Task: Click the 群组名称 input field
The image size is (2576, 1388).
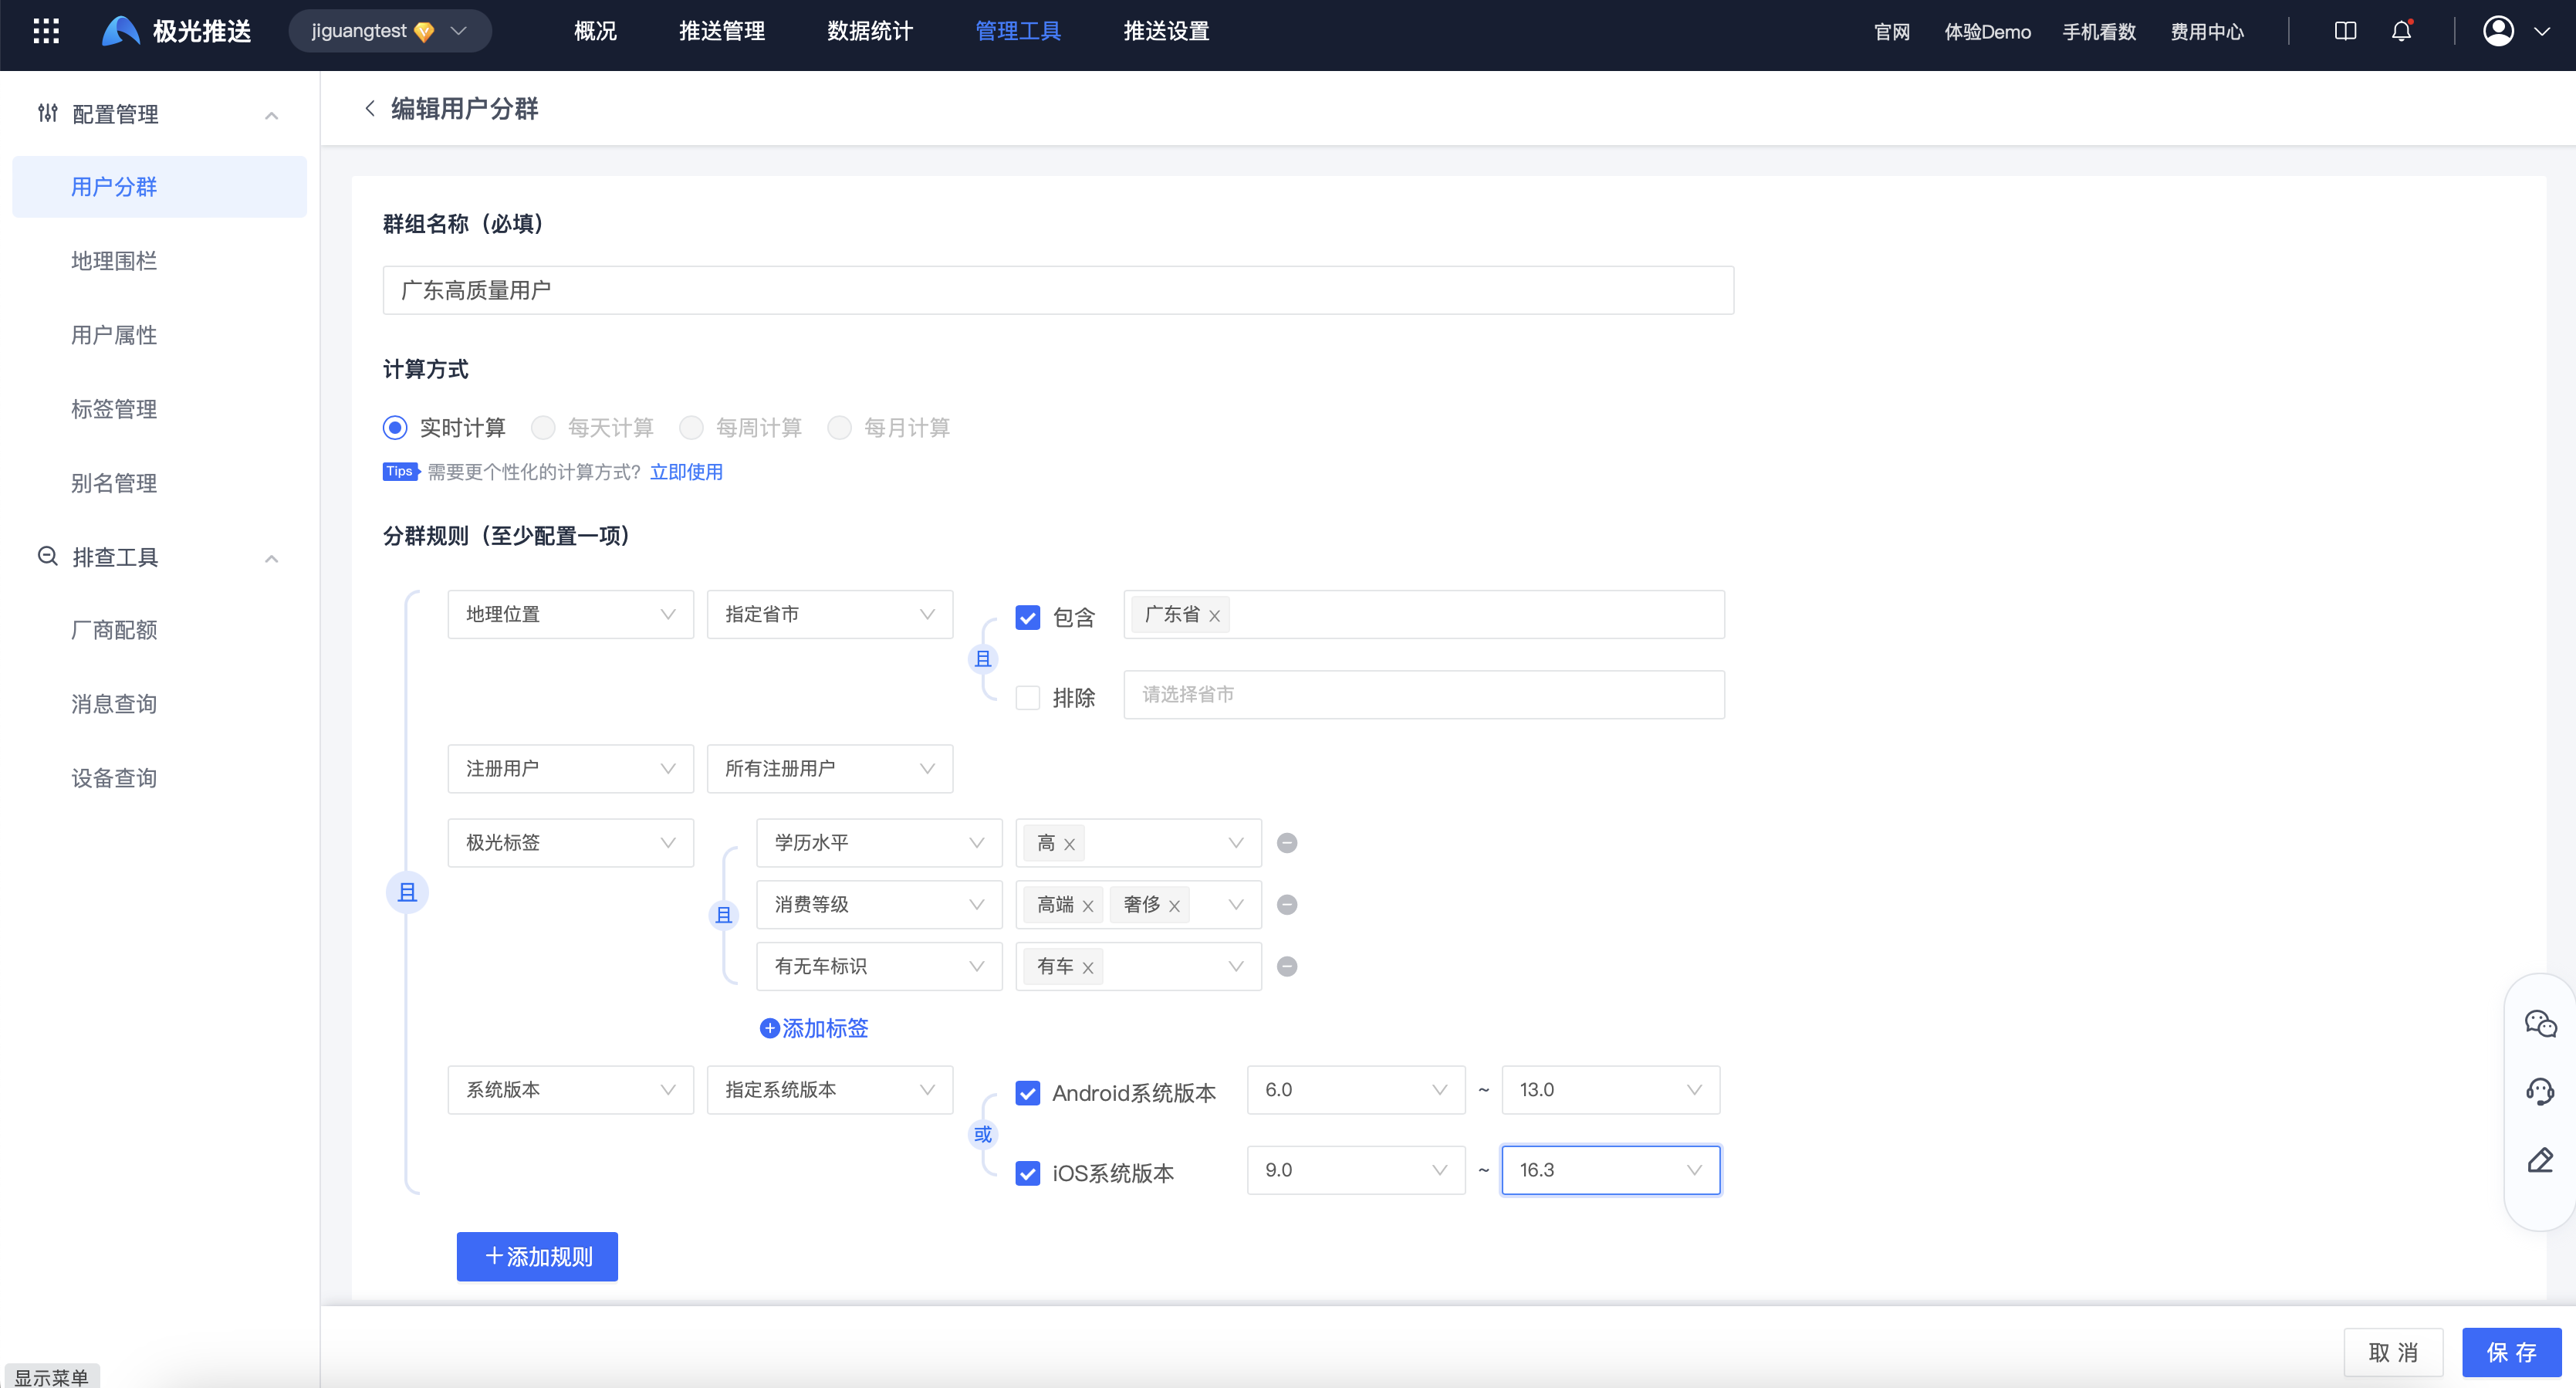Action: [x=1058, y=290]
